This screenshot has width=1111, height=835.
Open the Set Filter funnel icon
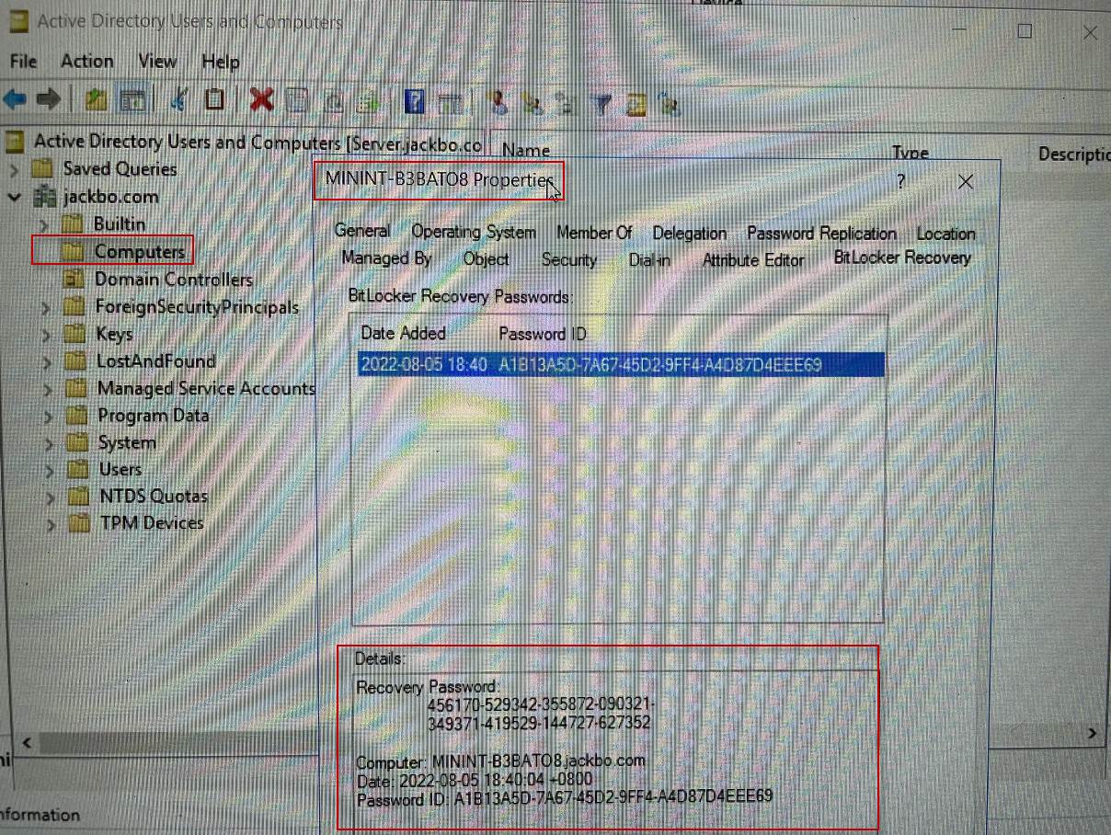click(601, 103)
